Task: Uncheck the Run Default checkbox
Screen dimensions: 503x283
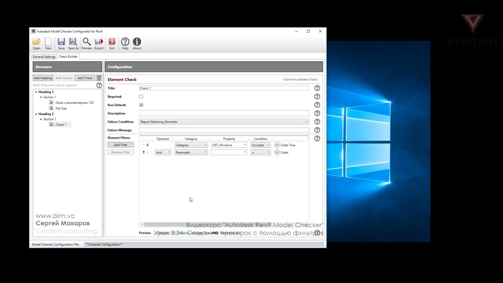Action: click(x=141, y=105)
